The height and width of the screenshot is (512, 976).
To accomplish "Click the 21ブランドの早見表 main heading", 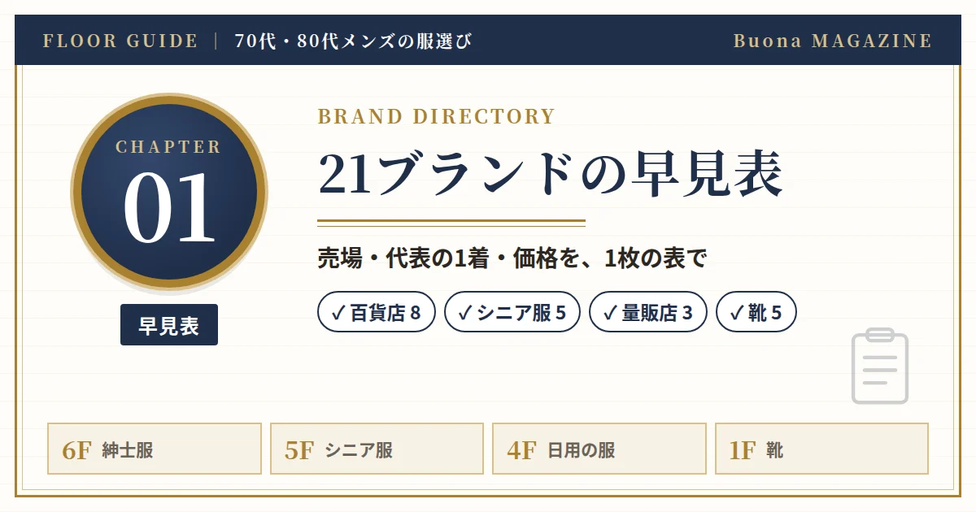I will click(551, 174).
